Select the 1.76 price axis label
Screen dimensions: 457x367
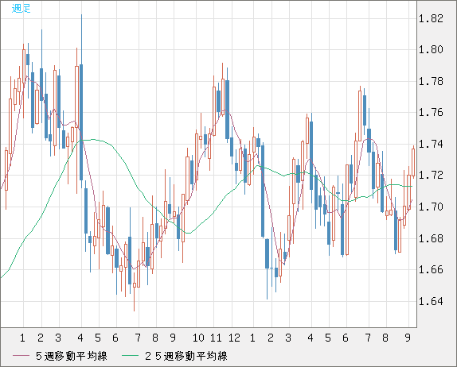point(431,112)
